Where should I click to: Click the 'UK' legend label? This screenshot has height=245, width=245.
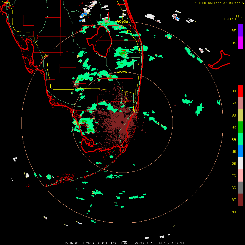tap(234, 43)
